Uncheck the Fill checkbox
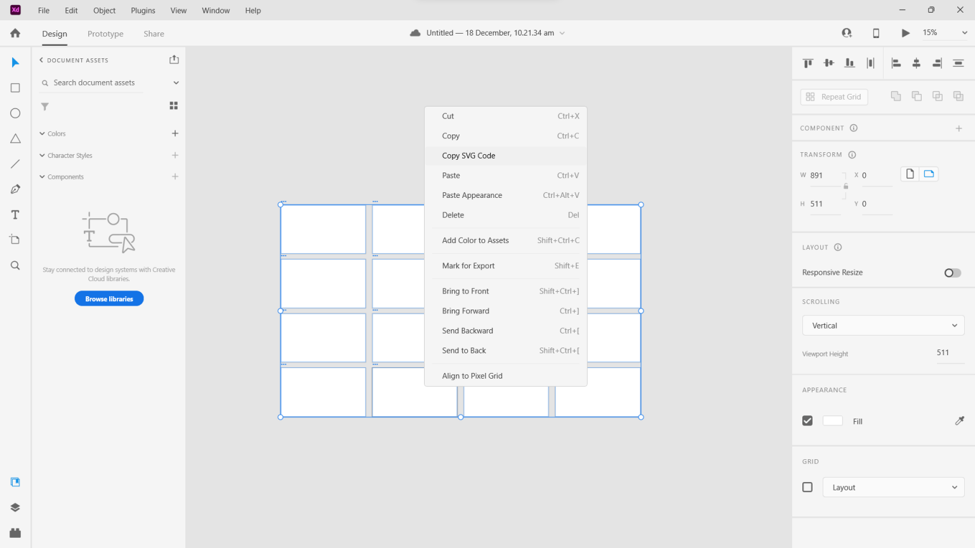This screenshot has height=548, width=975. [807, 421]
